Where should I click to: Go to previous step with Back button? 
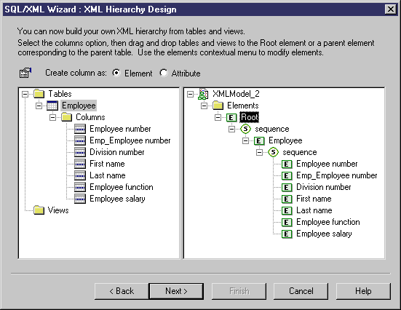point(122,291)
